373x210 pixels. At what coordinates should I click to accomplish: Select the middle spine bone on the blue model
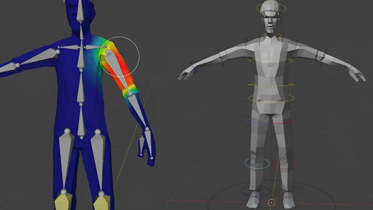pos(81,87)
